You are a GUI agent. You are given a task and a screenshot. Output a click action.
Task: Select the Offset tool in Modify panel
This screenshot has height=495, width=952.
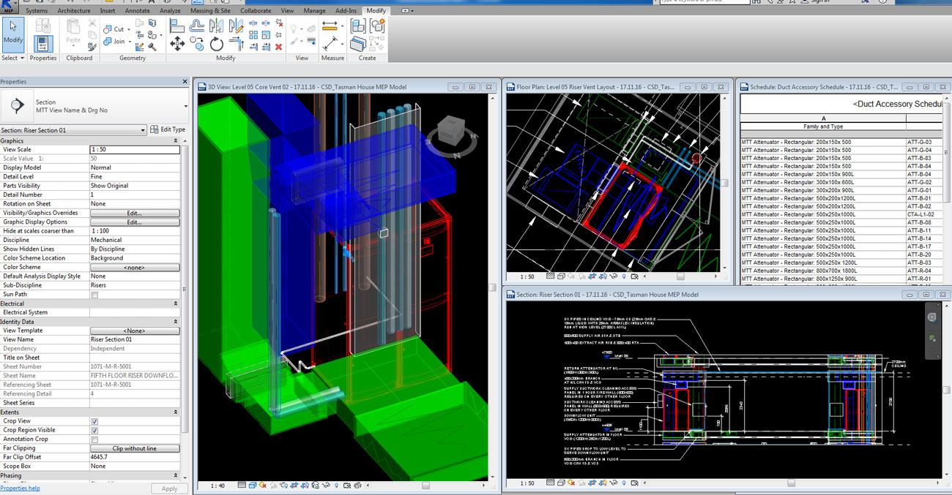pos(197,26)
